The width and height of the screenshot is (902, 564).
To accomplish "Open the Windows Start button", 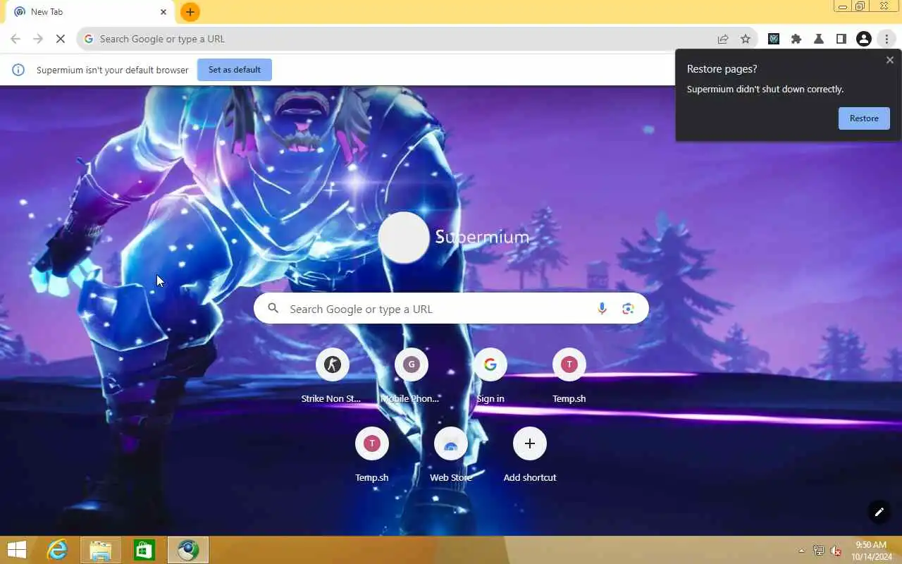I will (x=17, y=550).
